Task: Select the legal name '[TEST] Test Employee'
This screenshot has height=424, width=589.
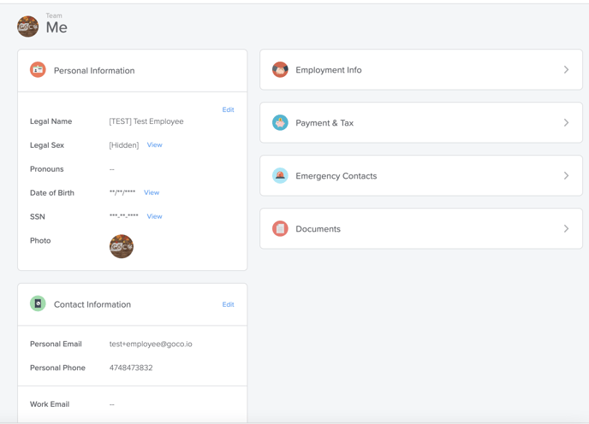Action: click(x=146, y=121)
